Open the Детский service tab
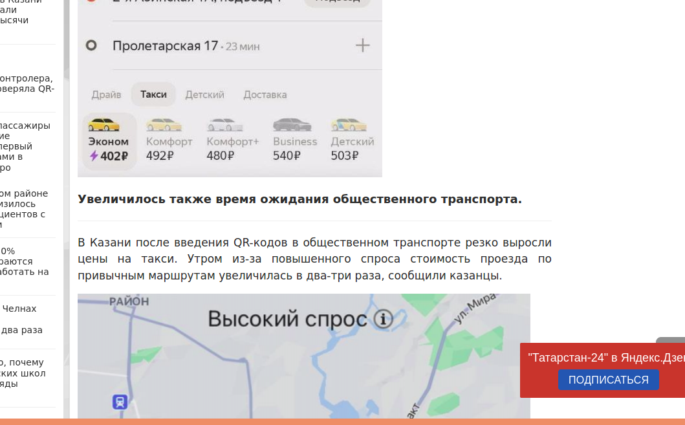 pyautogui.click(x=204, y=94)
